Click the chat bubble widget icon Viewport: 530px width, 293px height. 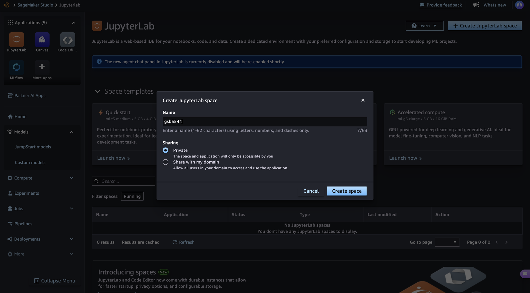525,274
